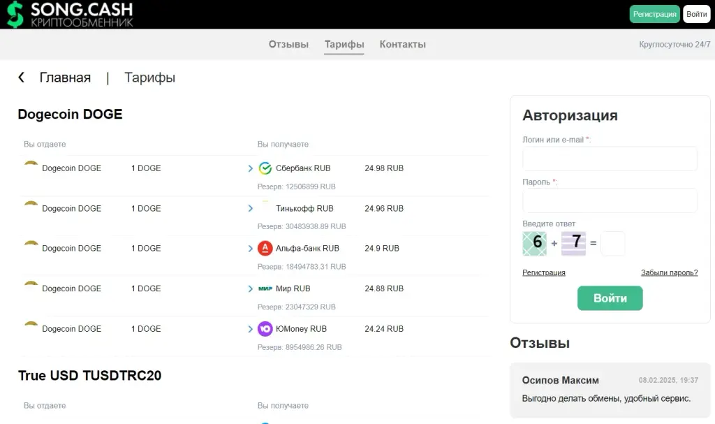The height and width of the screenshot is (424, 715).
Task: Click the captcha image showing 7
Action: (574, 243)
